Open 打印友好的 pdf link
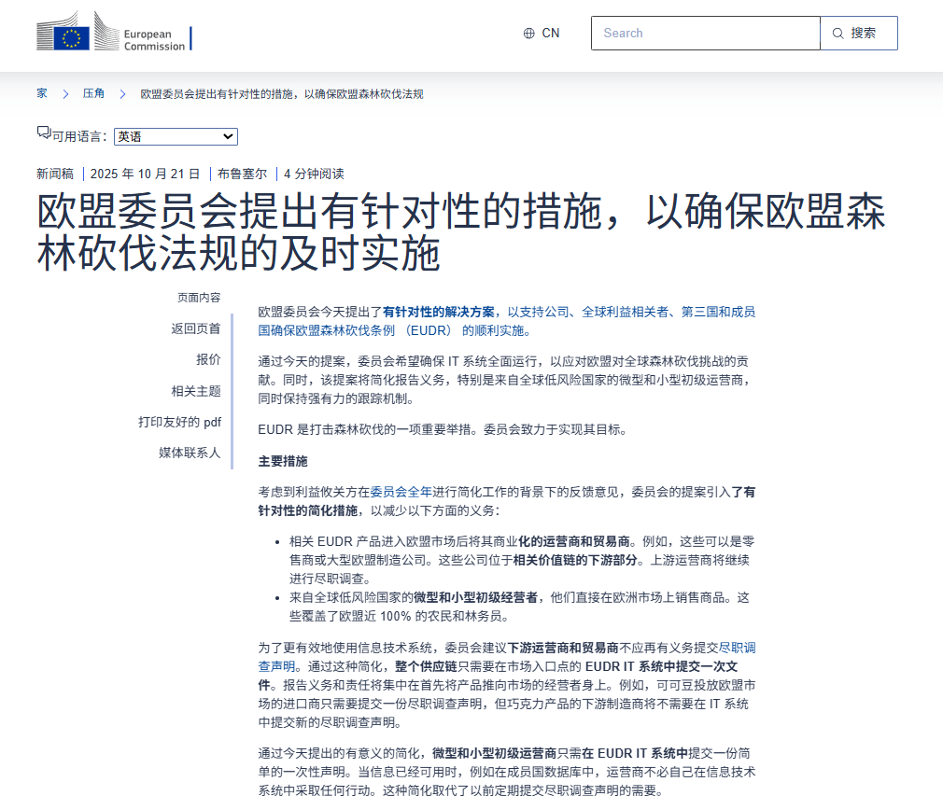 click(x=180, y=422)
